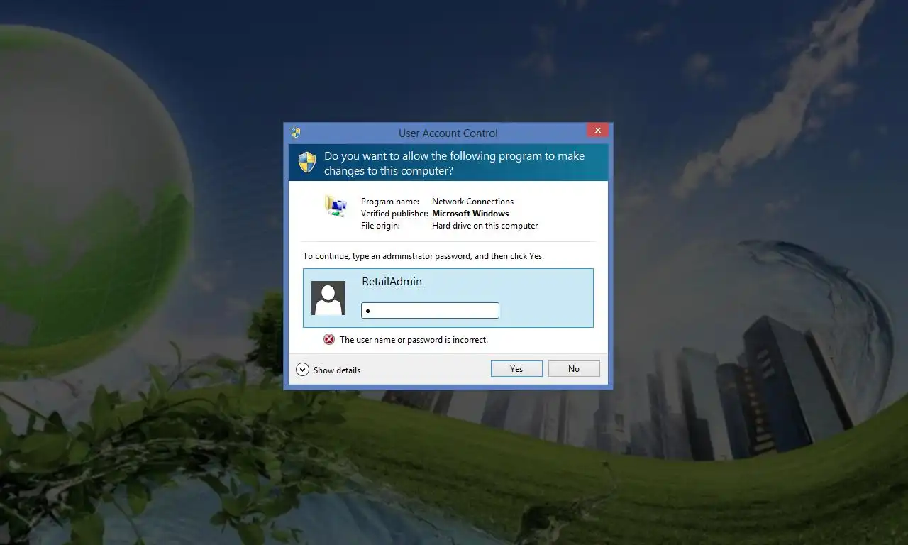908x545 pixels.
Task: Click the 'Program name:' label
Action: click(390, 202)
